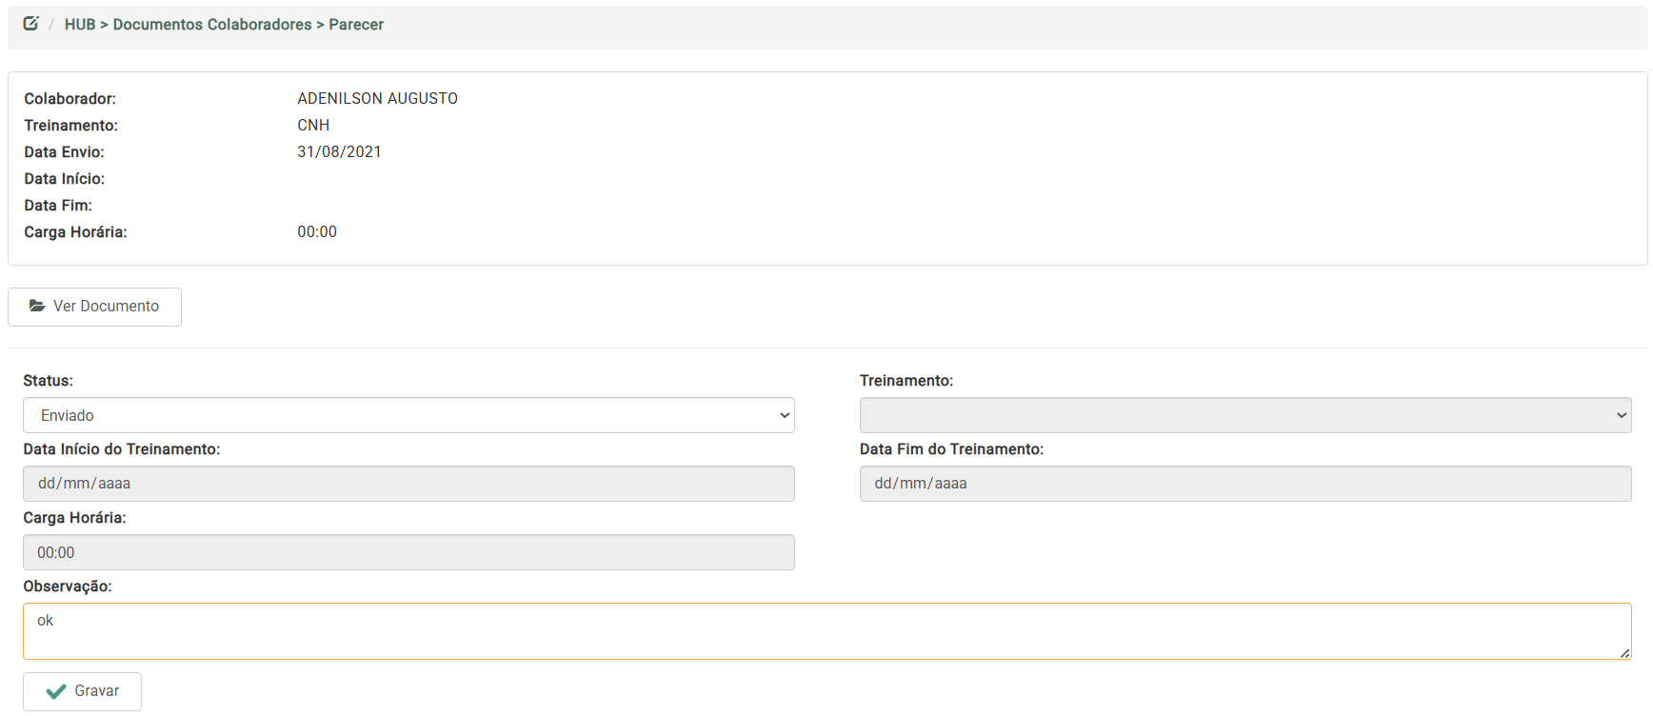This screenshot has width=1653, height=716.
Task: Select the collaborator name ADENILSON AUGUSTO
Action: [x=377, y=99]
